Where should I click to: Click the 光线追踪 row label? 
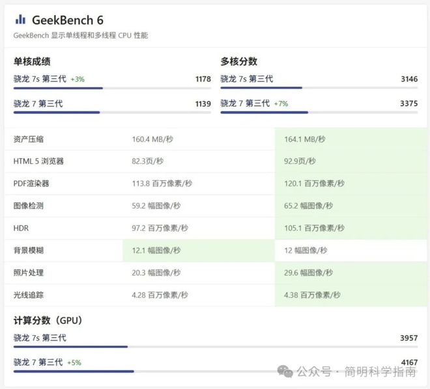[29, 295]
